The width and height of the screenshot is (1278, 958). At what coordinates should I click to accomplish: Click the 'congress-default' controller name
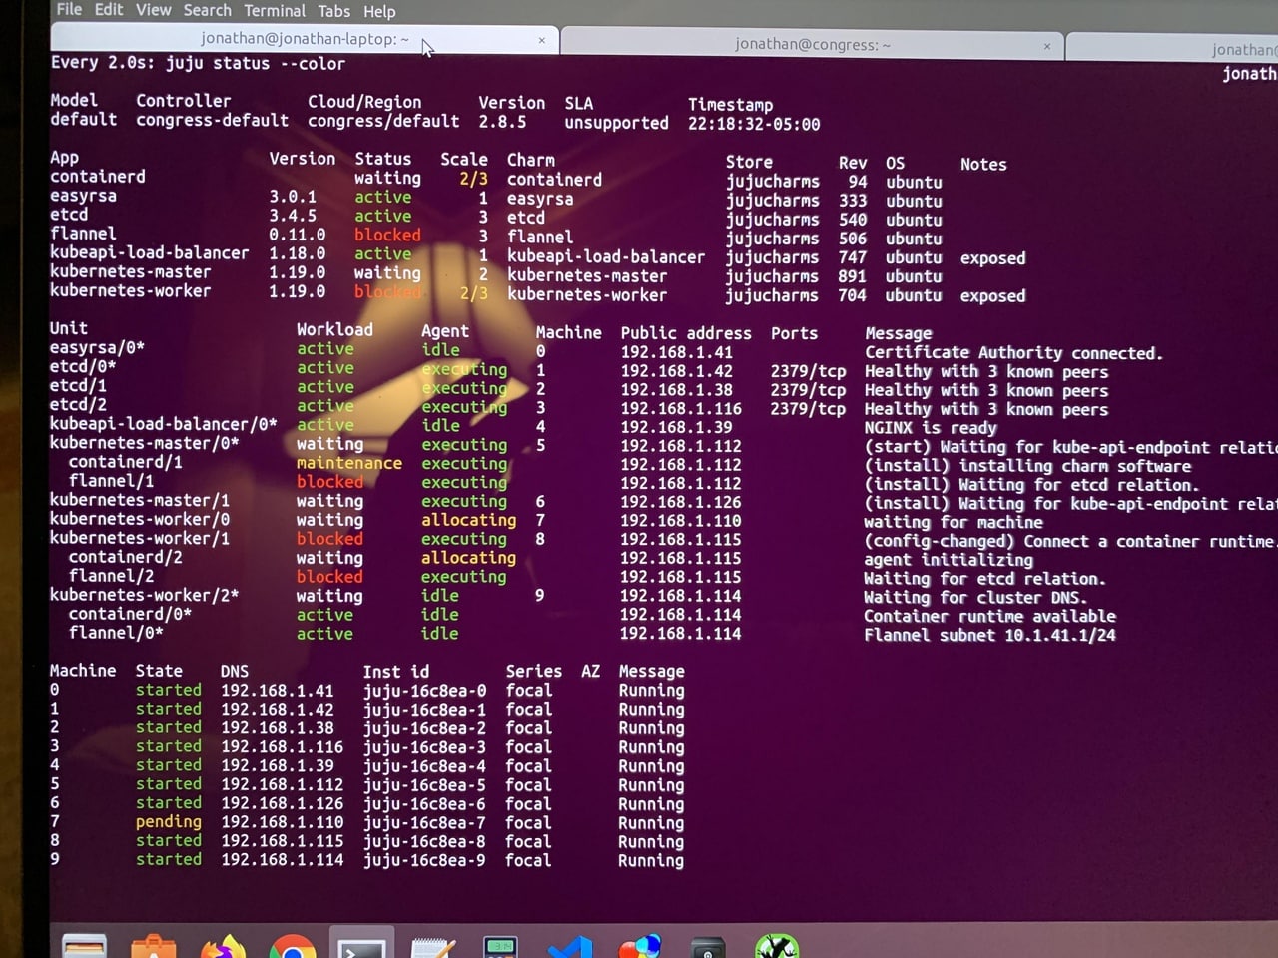(x=212, y=120)
